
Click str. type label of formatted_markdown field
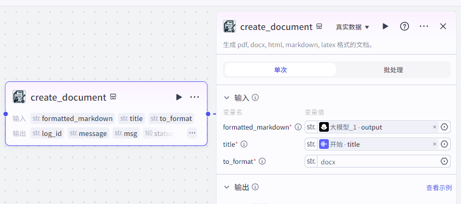click(311, 127)
